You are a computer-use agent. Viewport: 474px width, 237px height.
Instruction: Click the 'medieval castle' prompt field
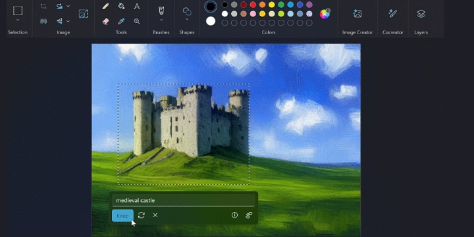[x=183, y=200]
